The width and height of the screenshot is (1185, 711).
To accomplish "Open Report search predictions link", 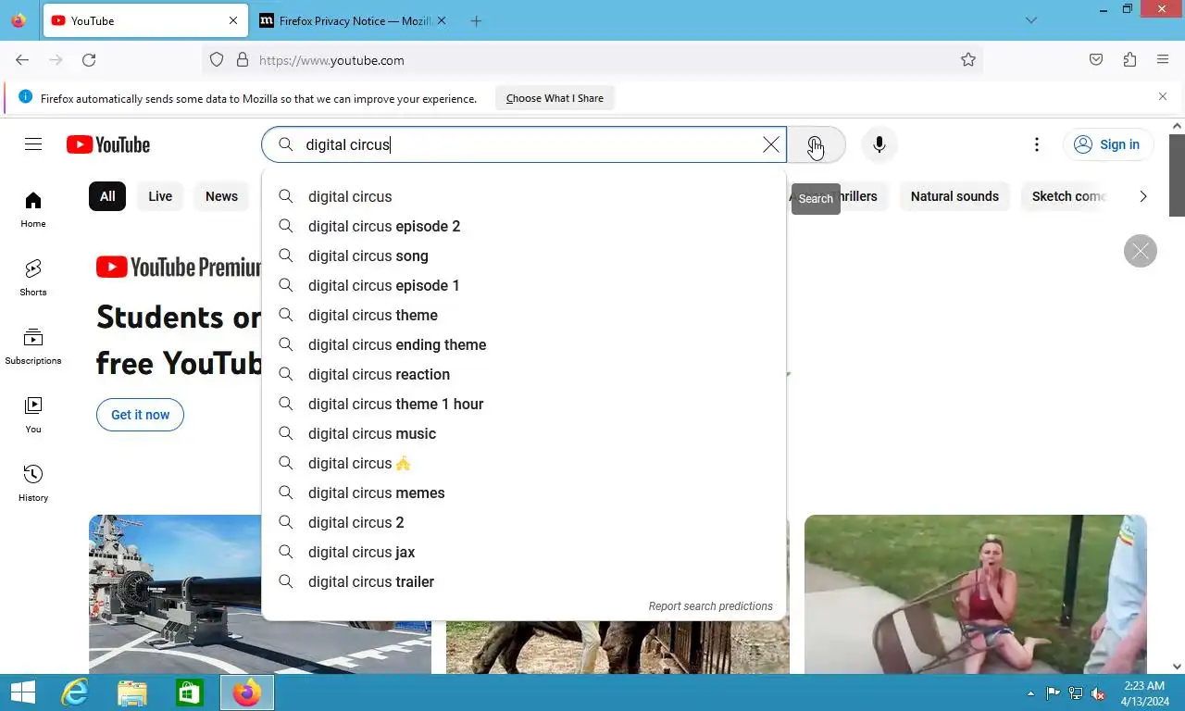I will [x=710, y=606].
